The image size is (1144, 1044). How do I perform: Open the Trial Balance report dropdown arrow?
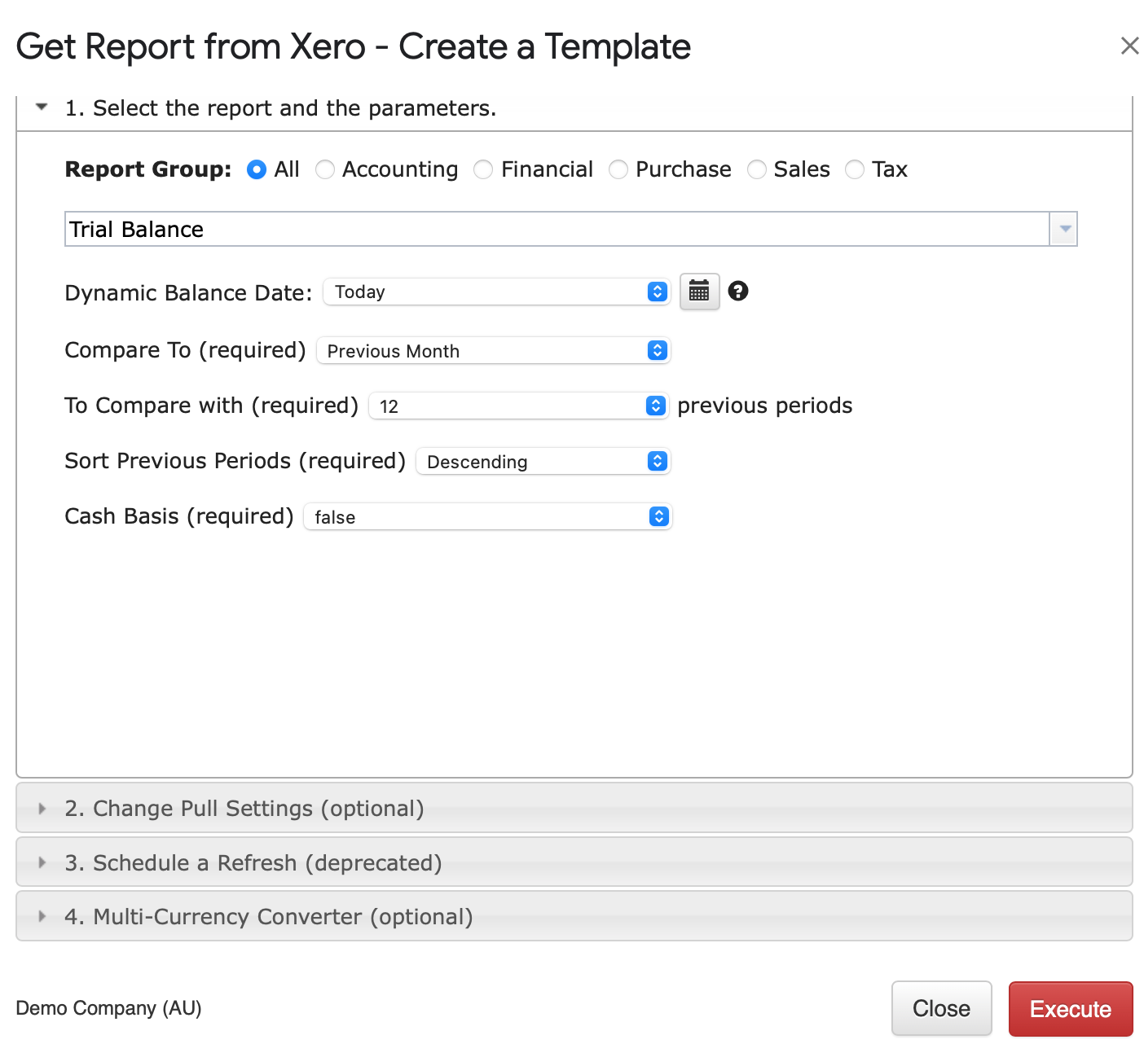click(x=1063, y=229)
